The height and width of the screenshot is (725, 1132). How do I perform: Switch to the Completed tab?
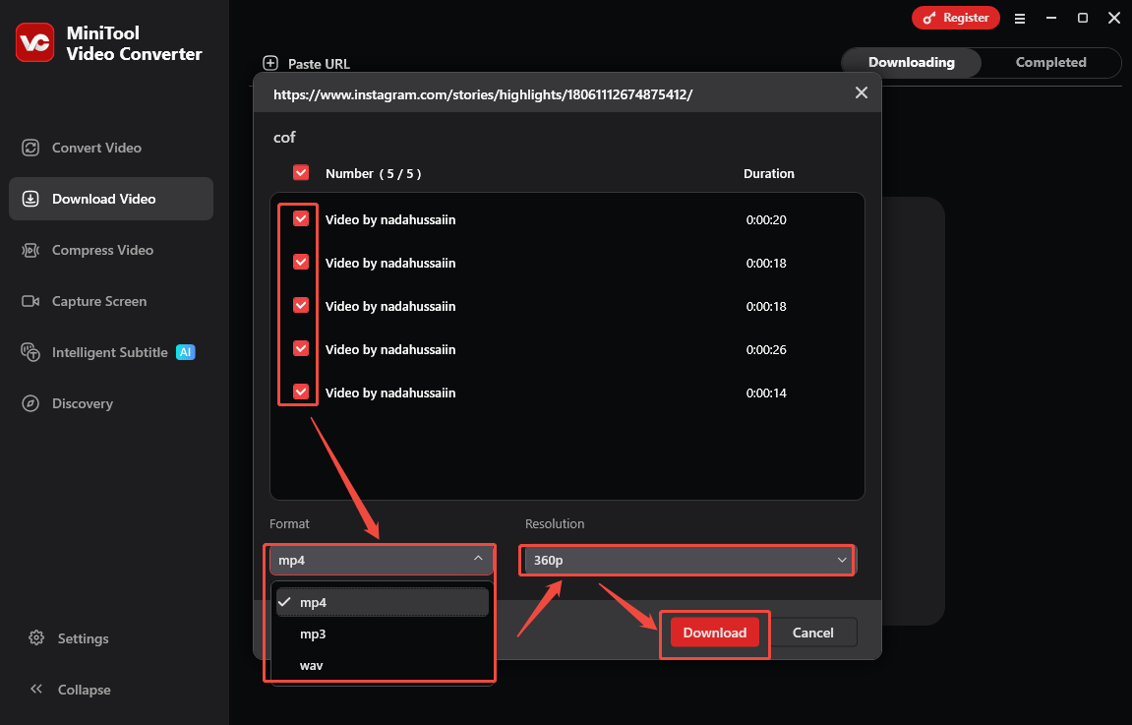tap(1050, 62)
